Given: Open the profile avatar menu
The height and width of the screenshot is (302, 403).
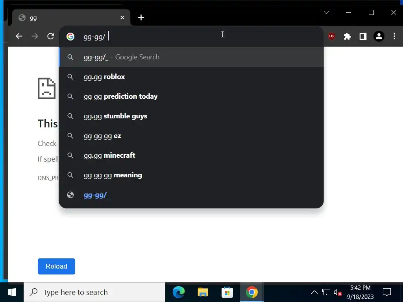Looking at the screenshot, I should pos(379,37).
